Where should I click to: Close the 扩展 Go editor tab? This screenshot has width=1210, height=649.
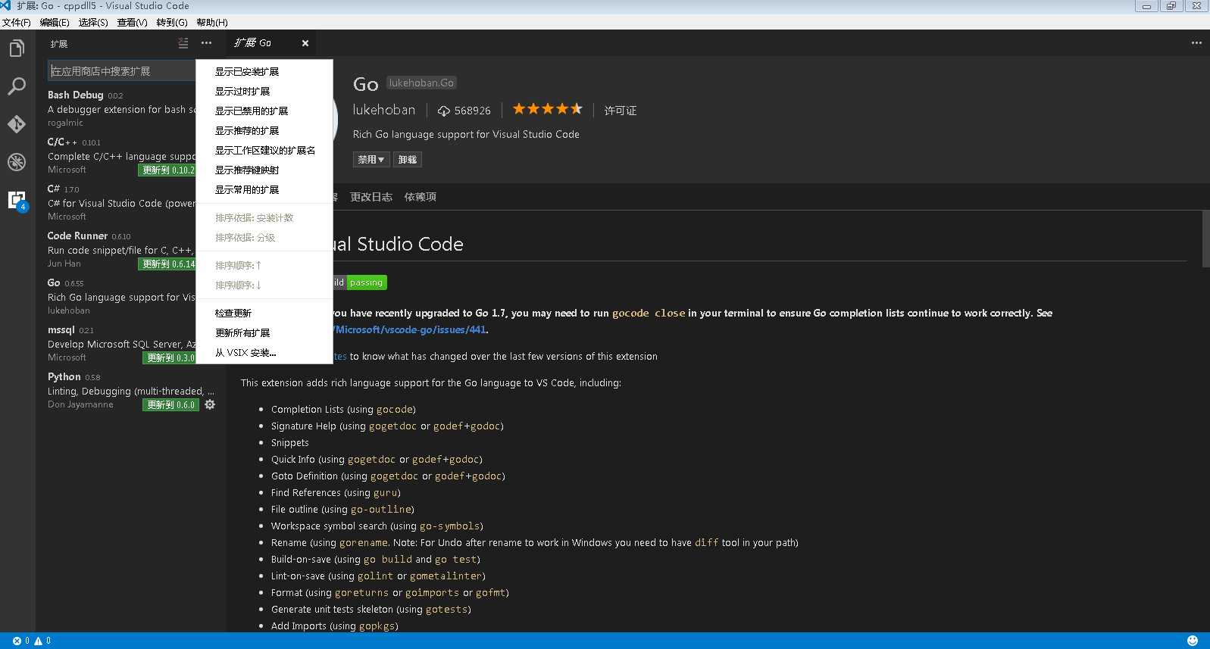305,43
